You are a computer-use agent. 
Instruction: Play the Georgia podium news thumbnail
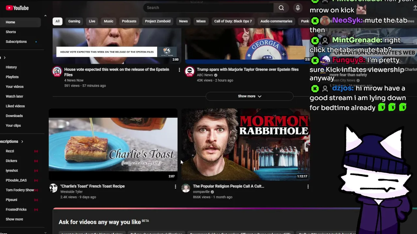tap(247, 46)
